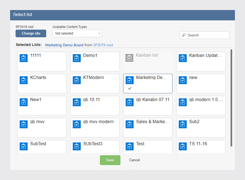Select the SUbTest3 list name
This screenshot has height=180, width=245.
tap(93, 144)
